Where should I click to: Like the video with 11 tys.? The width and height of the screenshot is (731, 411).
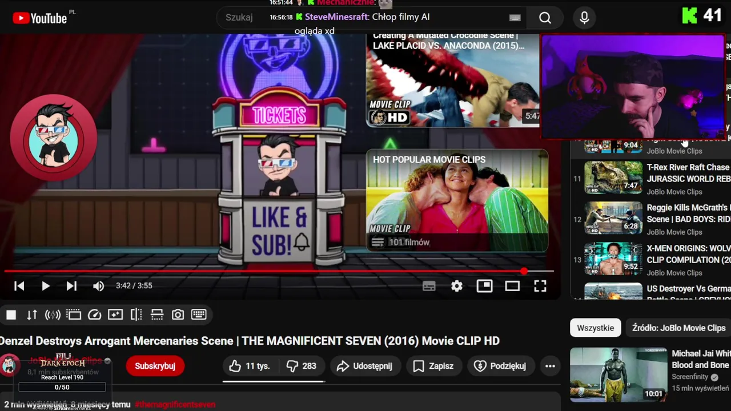(249, 366)
